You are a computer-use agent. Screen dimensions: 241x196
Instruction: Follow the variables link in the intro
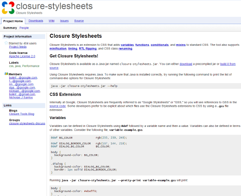127,45
